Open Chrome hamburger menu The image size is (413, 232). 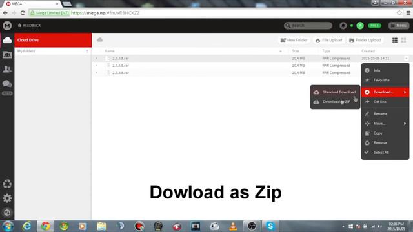pos(408,13)
